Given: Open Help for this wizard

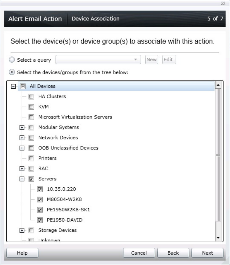Looking at the screenshot, I should pyautogui.click(x=22, y=253).
